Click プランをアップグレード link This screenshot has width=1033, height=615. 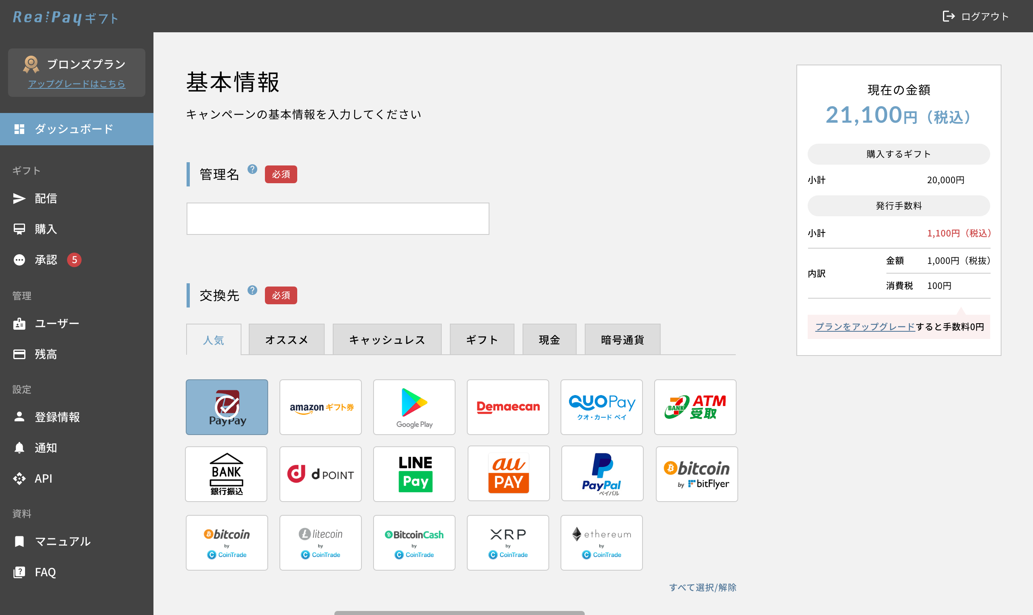(x=865, y=326)
